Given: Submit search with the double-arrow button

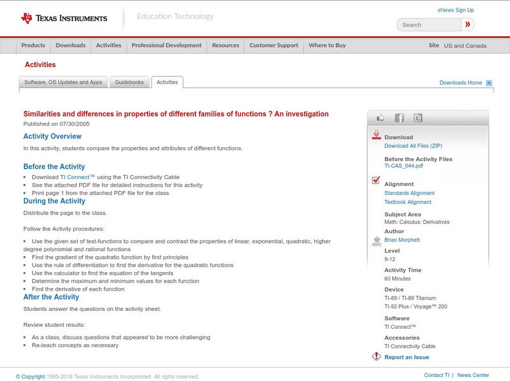Looking at the screenshot, I should tap(468, 24).
